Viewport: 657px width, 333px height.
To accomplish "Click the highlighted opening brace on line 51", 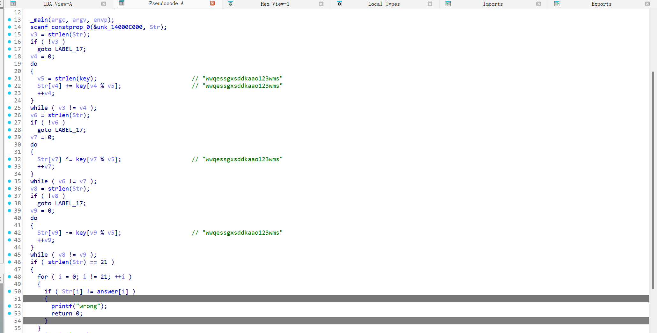I will tap(46, 299).
